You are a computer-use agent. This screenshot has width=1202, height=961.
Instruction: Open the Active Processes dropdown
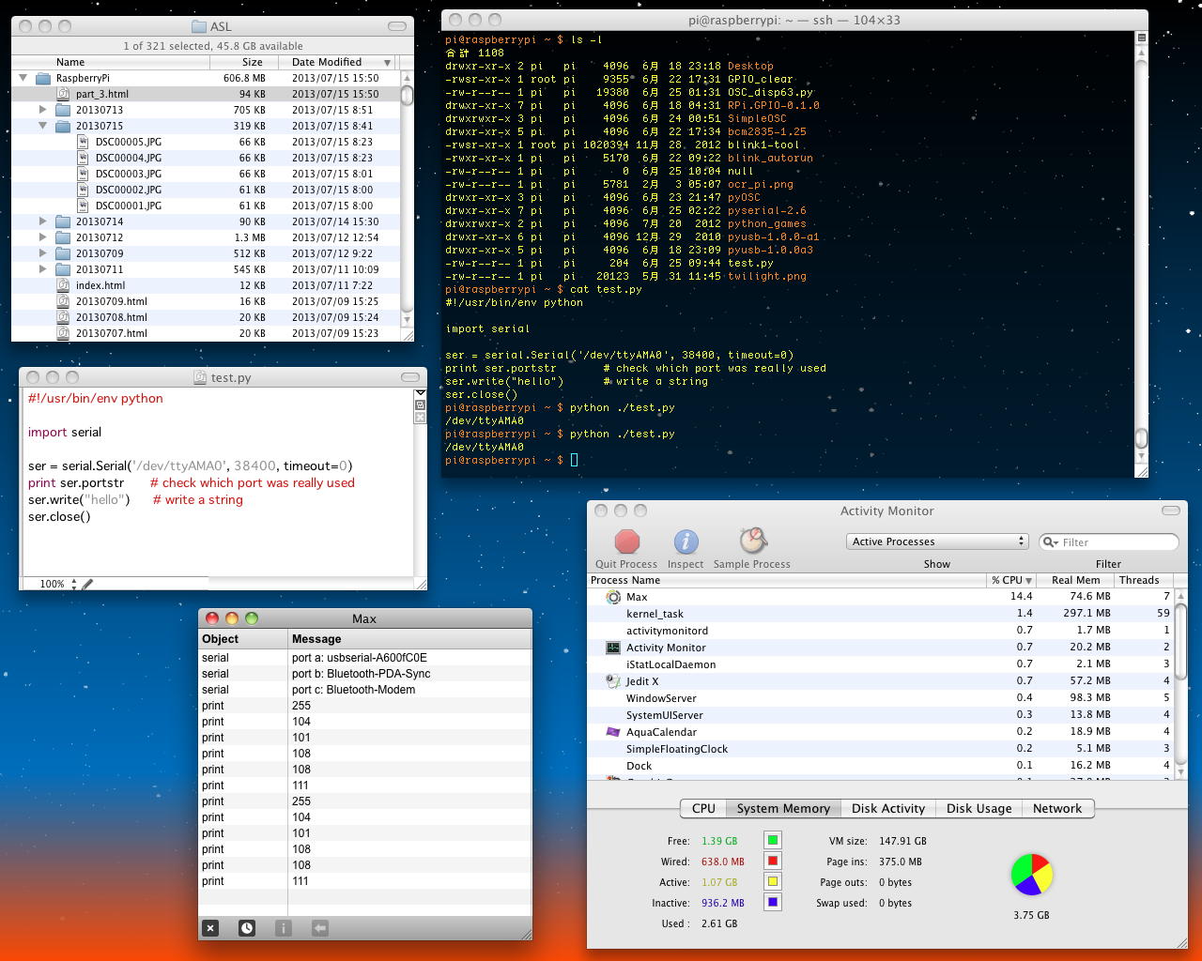[937, 542]
